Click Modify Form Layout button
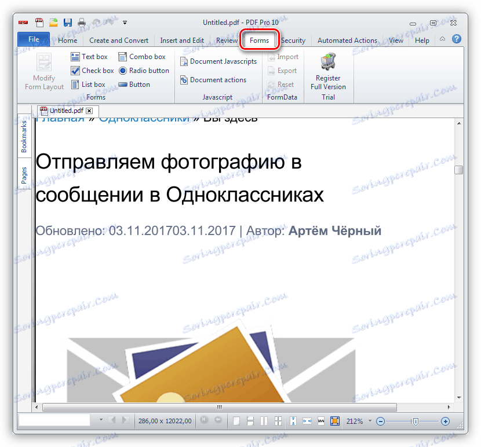Image resolution: width=481 pixels, height=447 pixels. pyautogui.click(x=44, y=71)
